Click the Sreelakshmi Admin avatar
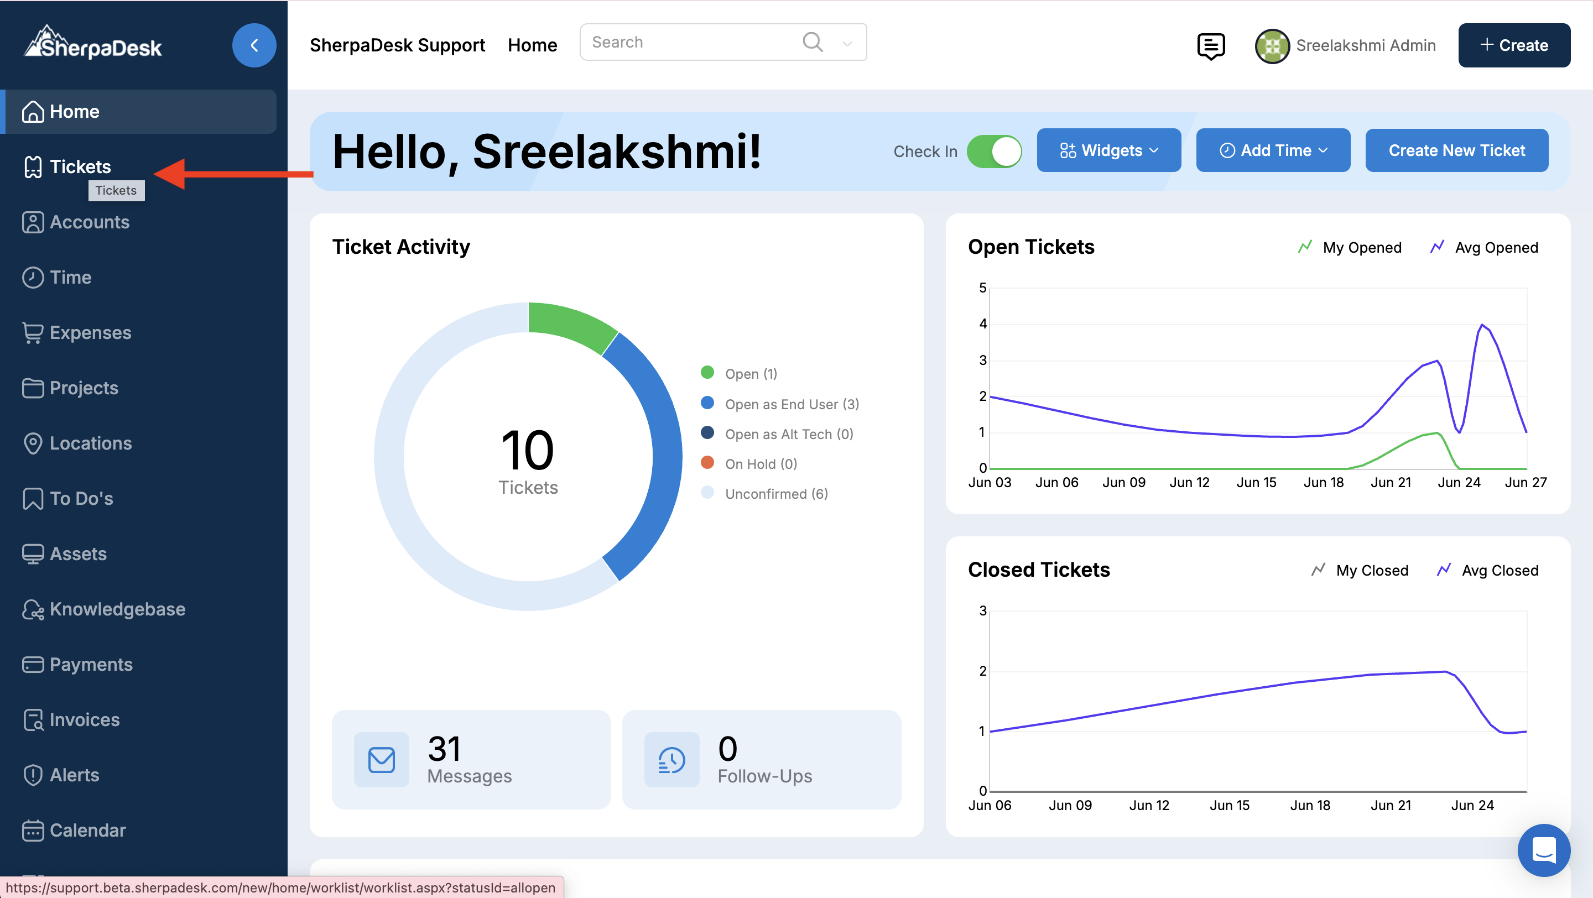This screenshot has height=898, width=1593. tap(1272, 46)
